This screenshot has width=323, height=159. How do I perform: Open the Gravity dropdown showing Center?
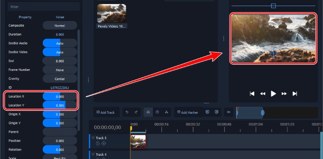coord(60,79)
